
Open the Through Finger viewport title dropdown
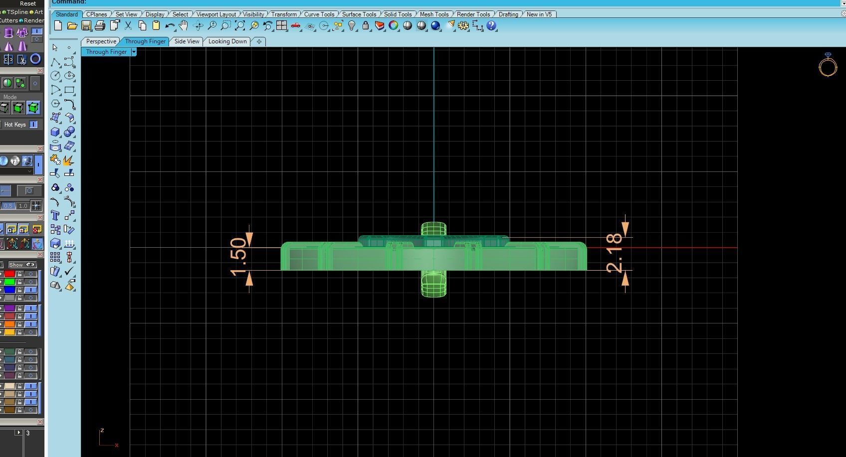(x=134, y=52)
